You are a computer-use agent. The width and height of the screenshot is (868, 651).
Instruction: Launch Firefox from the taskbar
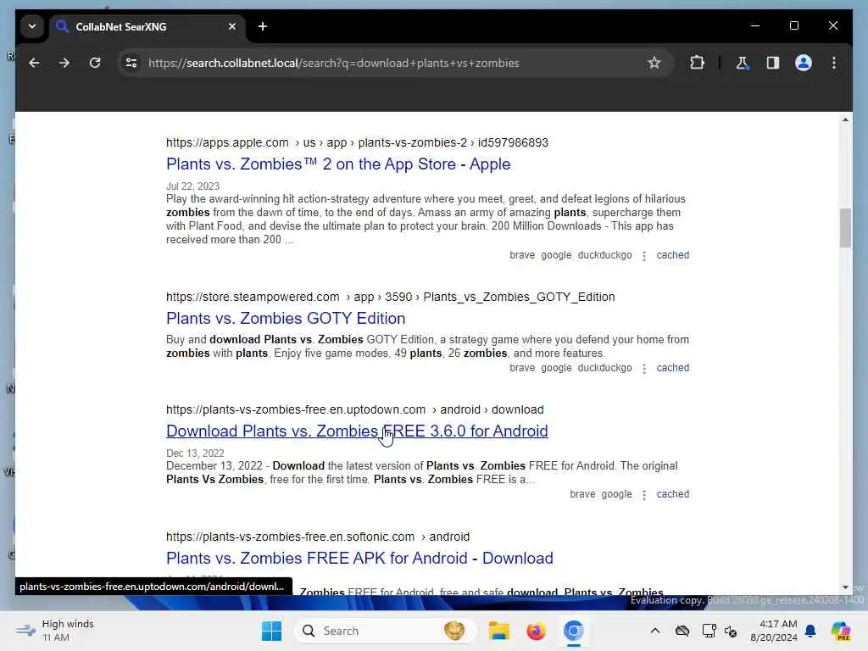point(536,631)
